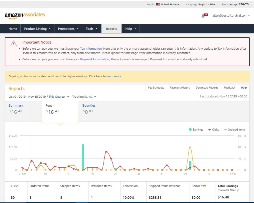Follow the learn more locales link
254x203 pixels.
(114, 76)
